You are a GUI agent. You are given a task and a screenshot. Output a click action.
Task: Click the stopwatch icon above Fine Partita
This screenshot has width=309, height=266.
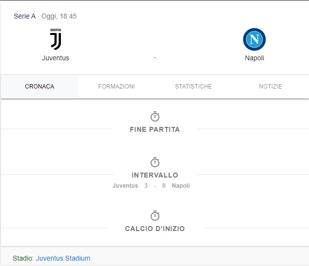155,117
